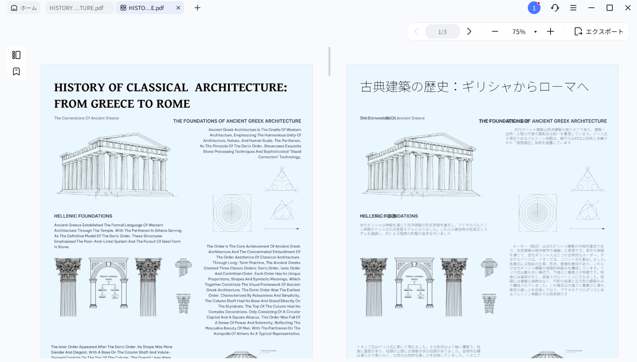Image resolution: width=637 pixels, height=362 pixels.
Task: Maximize the application window
Action: pyautogui.click(x=610, y=8)
